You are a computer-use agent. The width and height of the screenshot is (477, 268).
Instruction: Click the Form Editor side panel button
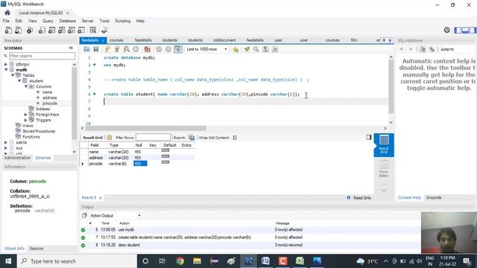tap(384, 169)
